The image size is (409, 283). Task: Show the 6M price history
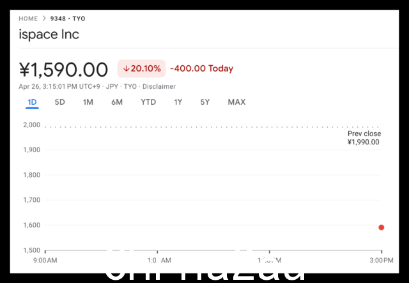[x=117, y=102]
